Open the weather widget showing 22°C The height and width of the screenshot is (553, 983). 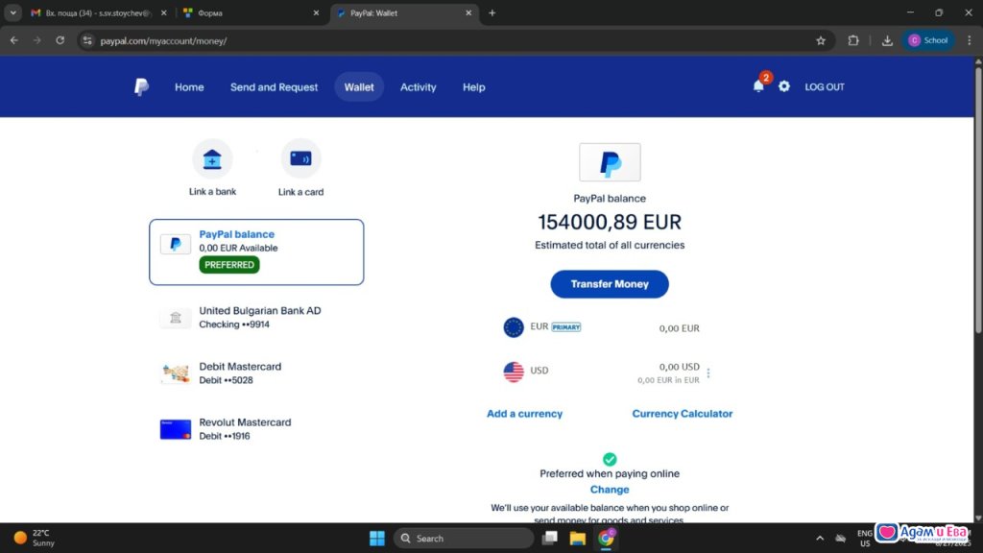click(x=36, y=538)
